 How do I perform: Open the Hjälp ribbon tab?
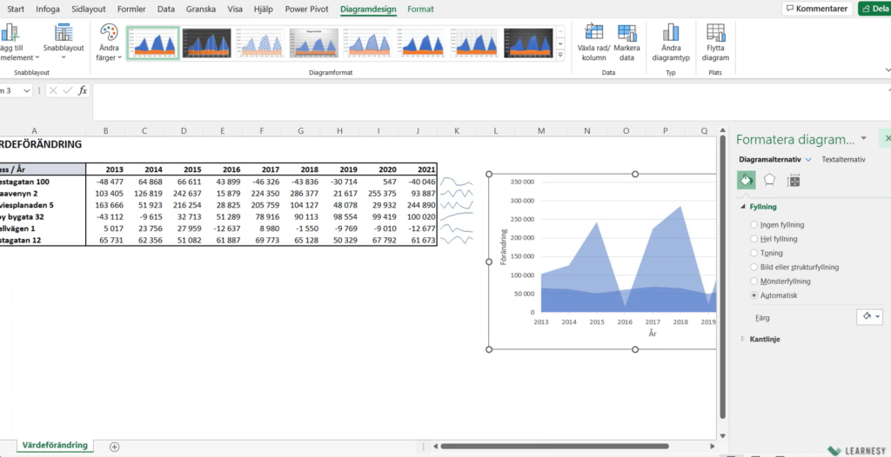coord(263,9)
